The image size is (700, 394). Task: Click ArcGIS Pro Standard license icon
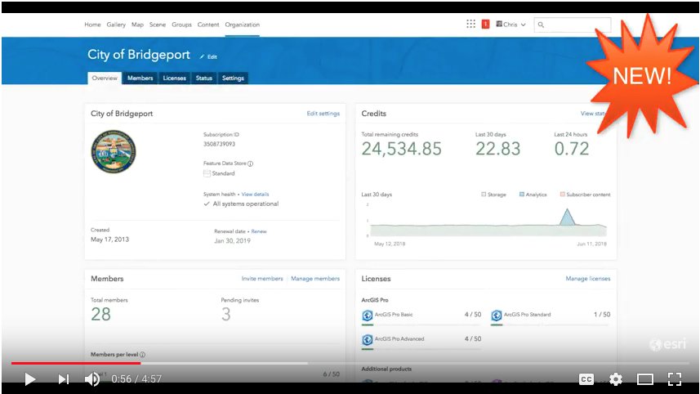(x=497, y=316)
